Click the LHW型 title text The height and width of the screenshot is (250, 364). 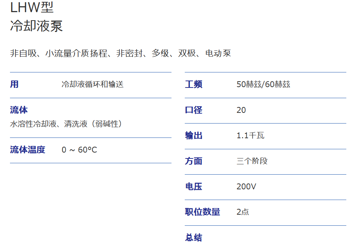[32, 7]
